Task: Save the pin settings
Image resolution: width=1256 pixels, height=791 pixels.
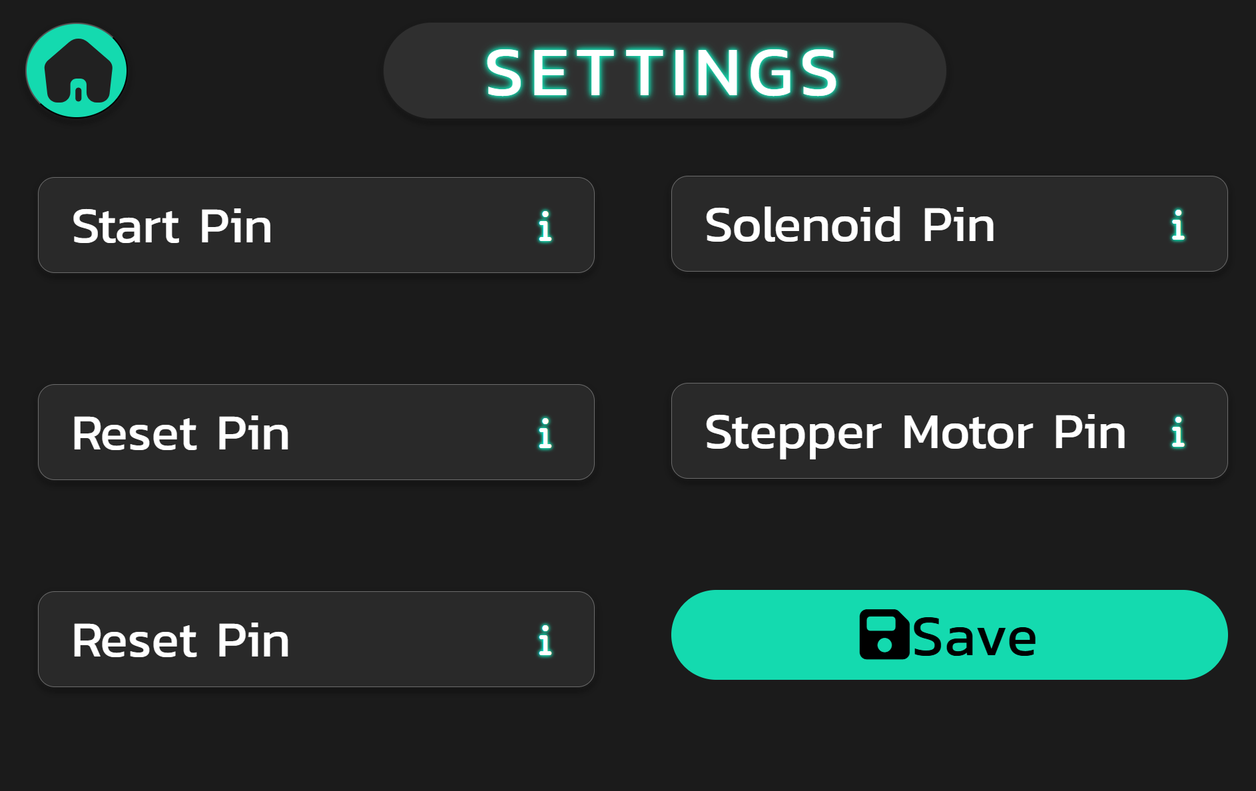Action: pos(949,635)
